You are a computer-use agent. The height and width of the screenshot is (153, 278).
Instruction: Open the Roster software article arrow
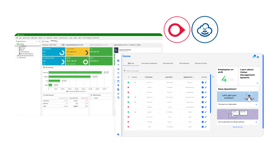coord(256,122)
